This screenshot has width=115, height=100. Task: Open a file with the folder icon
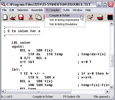click(13, 17)
